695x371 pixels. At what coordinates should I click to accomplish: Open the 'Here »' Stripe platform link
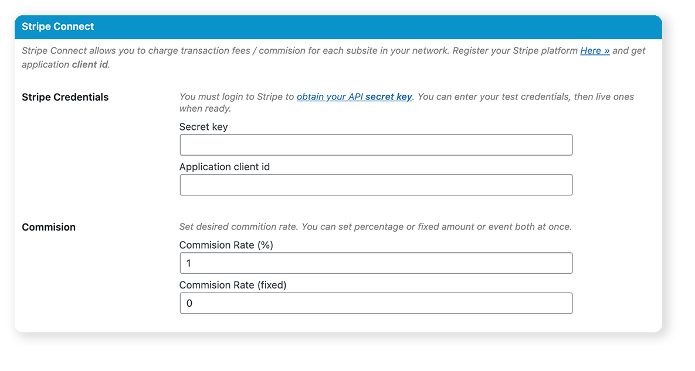(x=595, y=51)
